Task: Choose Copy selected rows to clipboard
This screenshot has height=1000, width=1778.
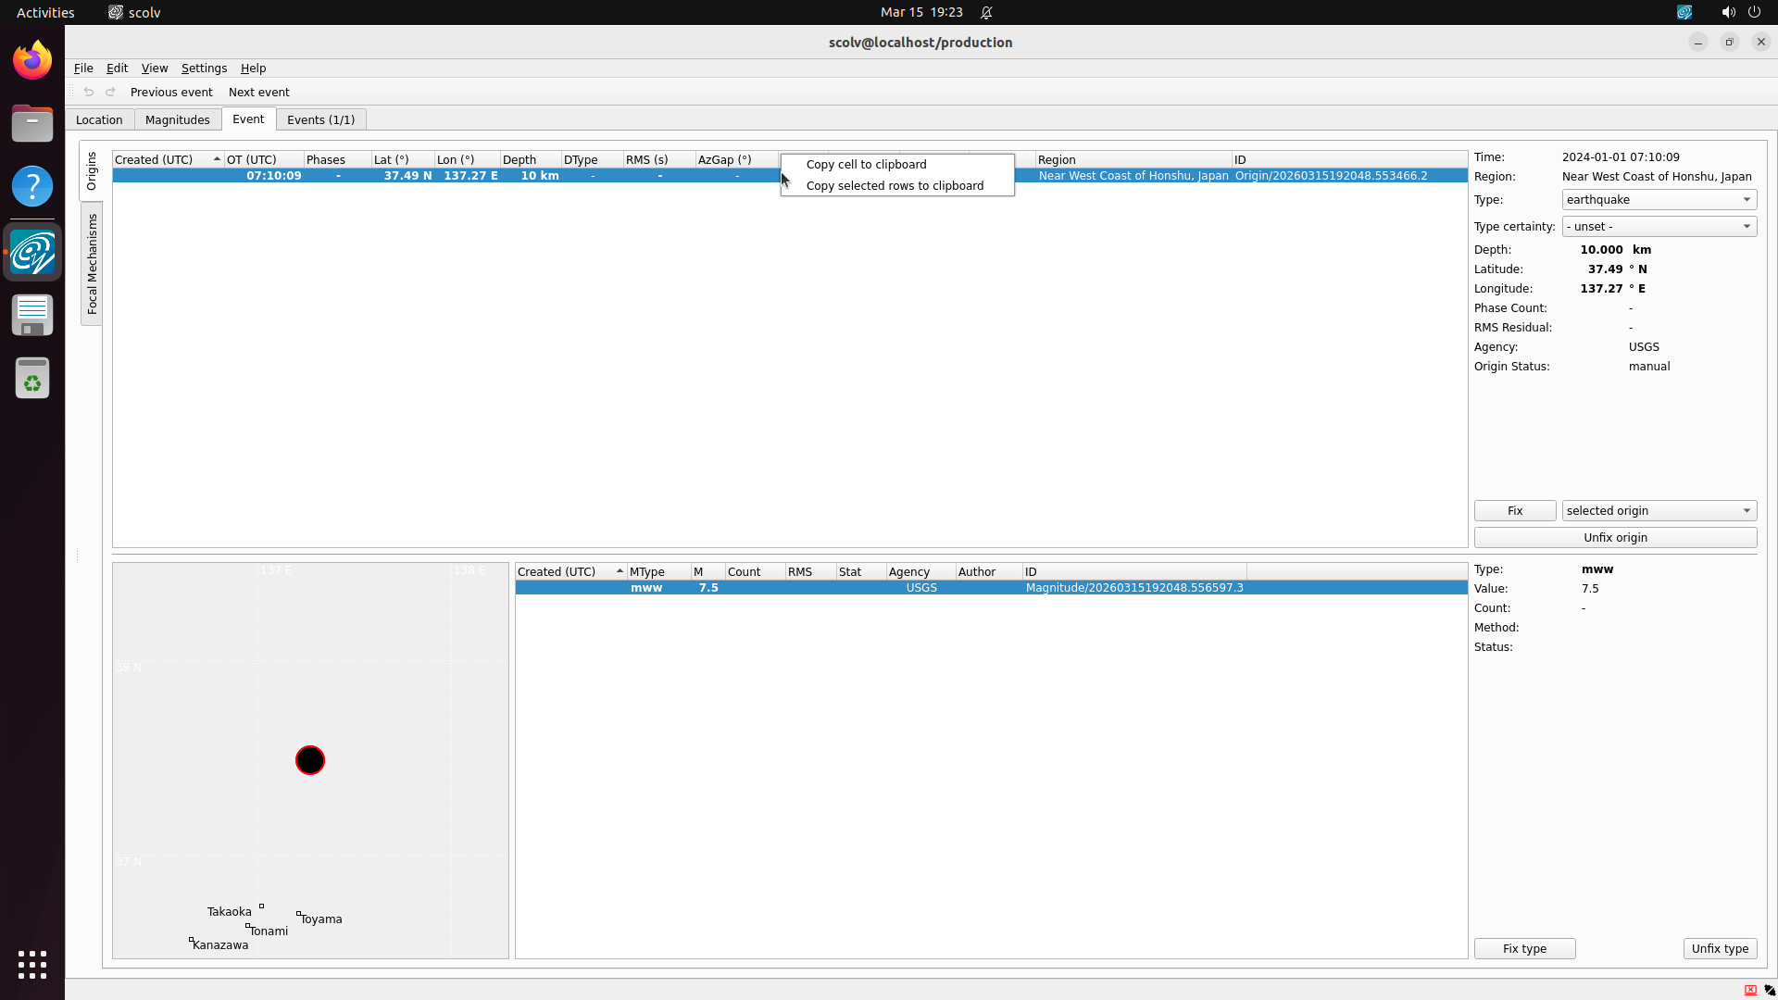Action: 895,186
